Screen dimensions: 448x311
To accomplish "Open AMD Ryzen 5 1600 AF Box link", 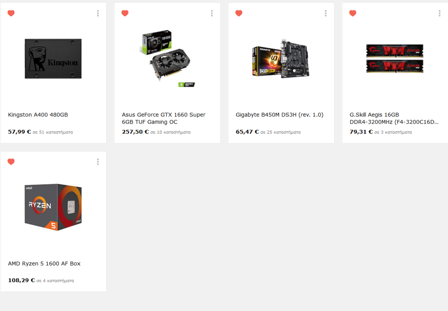I will tap(44, 263).
